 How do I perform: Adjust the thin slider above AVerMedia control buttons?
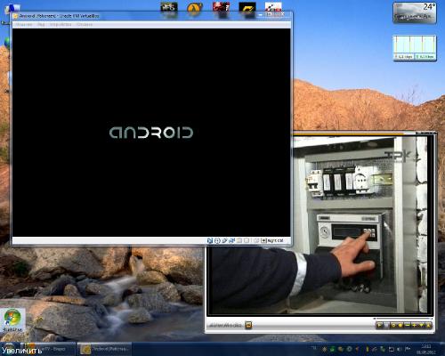(x=403, y=319)
